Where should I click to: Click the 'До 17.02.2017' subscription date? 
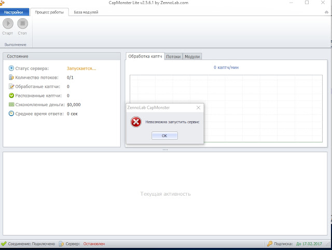tap(309, 244)
